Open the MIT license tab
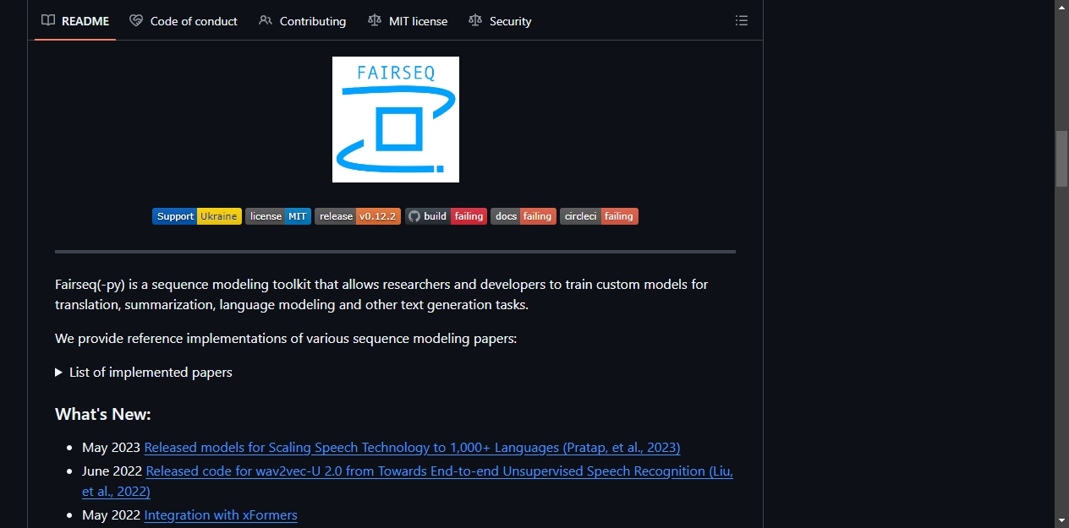The image size is (1069, 528). click(x=408, y=21)
